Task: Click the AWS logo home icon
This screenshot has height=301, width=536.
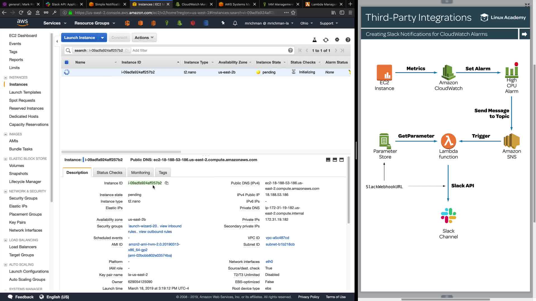Action: [x=22, y=23]
